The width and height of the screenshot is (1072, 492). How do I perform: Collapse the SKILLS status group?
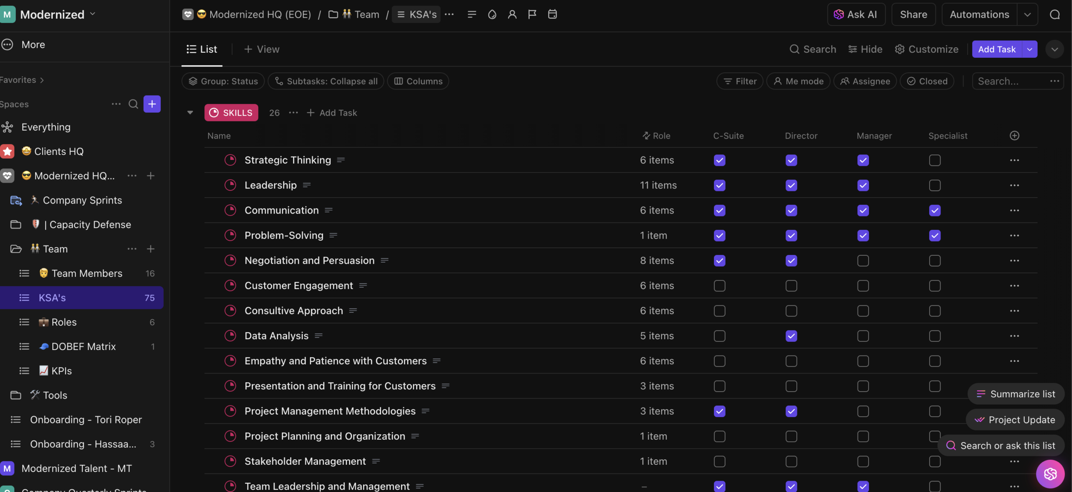[x=190, y=113]
